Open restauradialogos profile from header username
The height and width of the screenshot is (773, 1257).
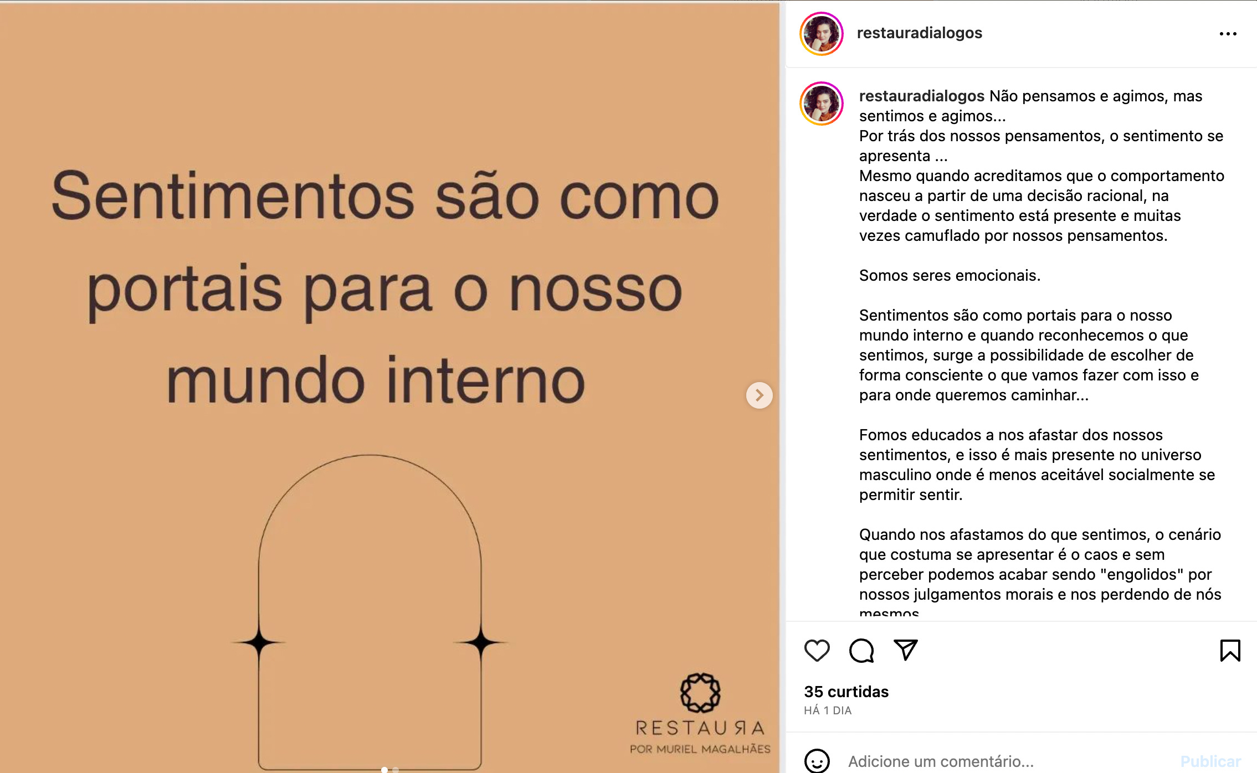tap(919, 33)
